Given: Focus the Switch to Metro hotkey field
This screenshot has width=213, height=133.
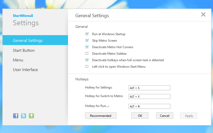Looking at the screenshot, I should [x=149, y=97].
